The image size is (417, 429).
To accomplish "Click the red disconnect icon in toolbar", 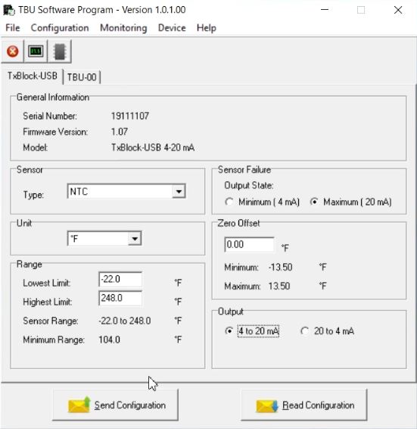I will [x=13, y=52].
